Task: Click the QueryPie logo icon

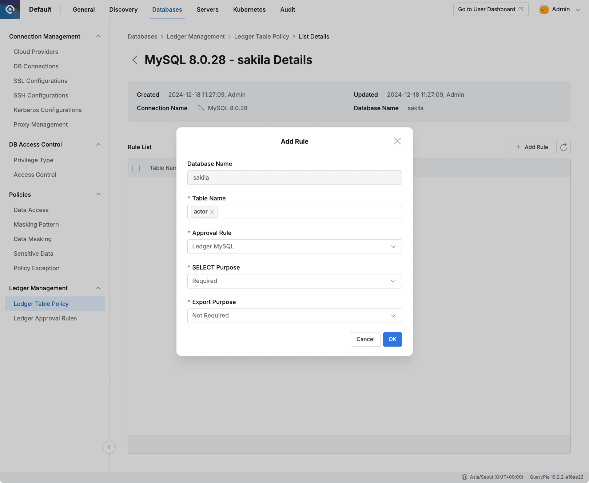Action: click(10, 9)
